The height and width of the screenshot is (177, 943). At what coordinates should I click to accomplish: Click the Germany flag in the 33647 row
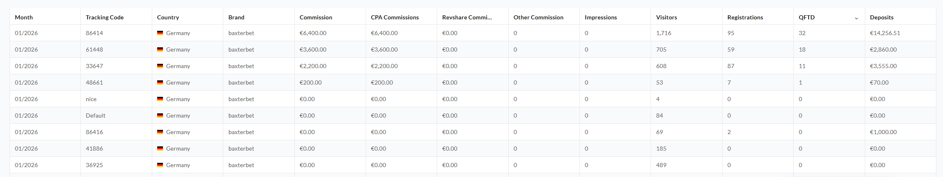160,66
